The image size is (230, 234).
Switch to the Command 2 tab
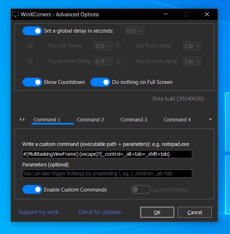click(x=90, y=120)
